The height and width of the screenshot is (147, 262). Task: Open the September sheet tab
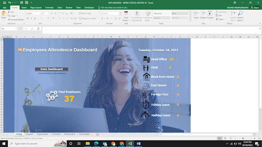coord(42,134)
